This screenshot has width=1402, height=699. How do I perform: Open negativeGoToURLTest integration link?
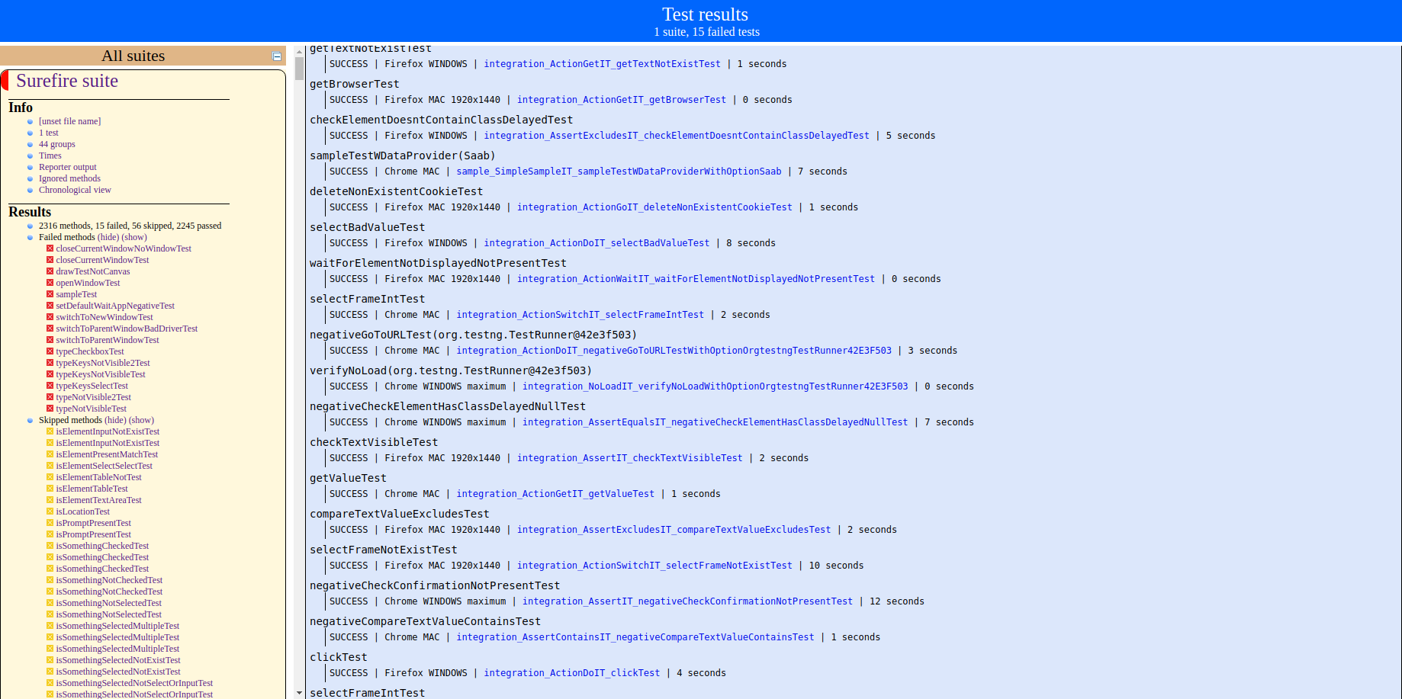(x=674, y=351)
